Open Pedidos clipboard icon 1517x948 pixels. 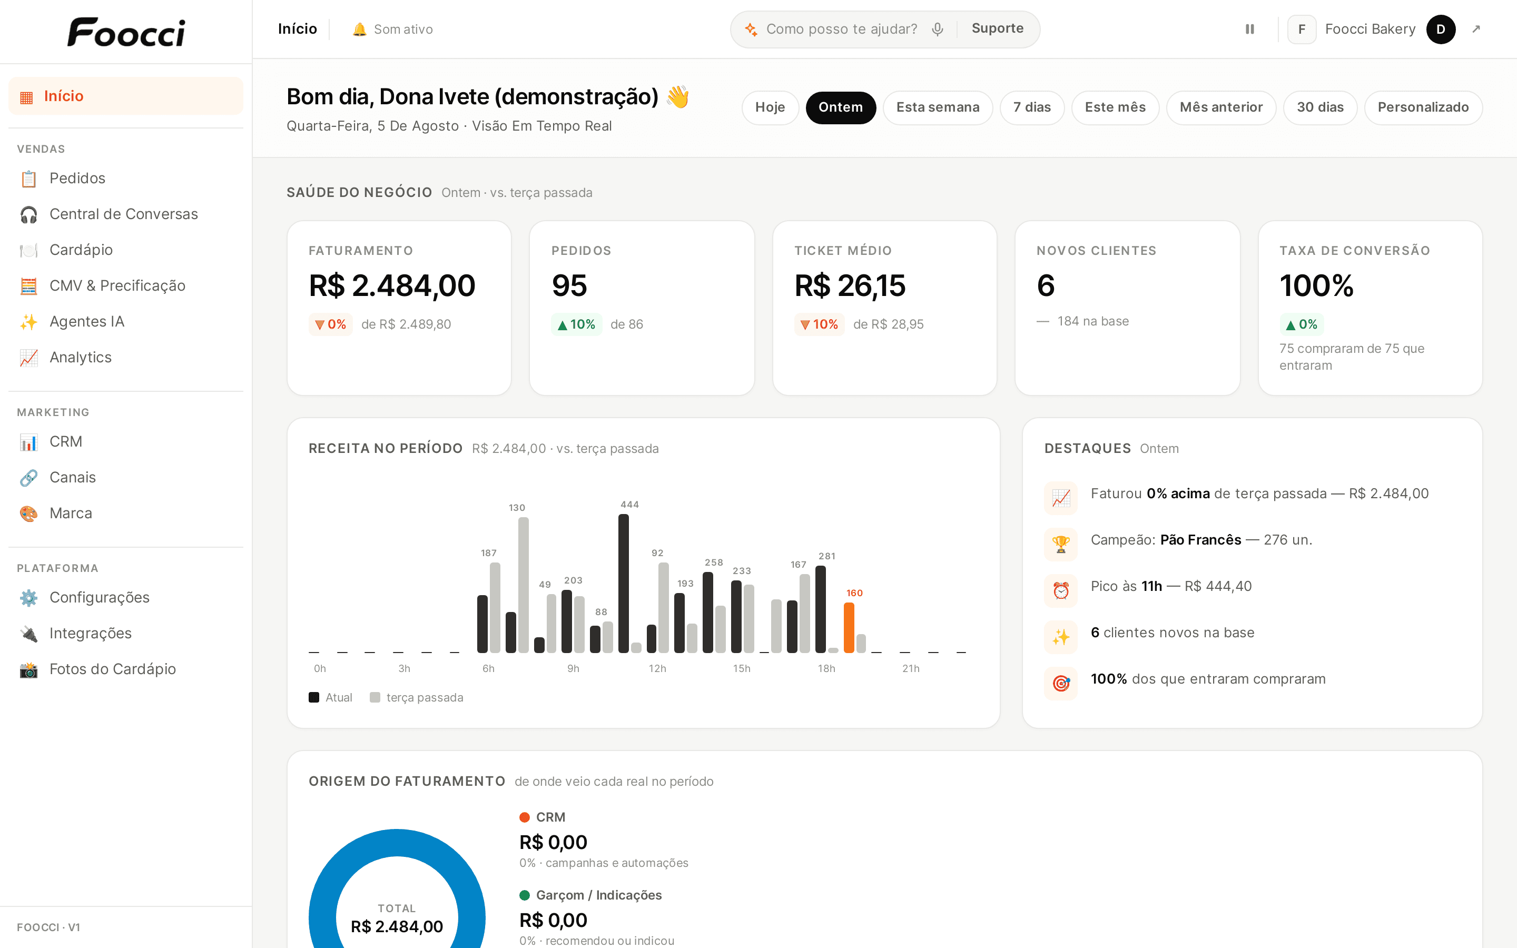[x=28, y=179]
